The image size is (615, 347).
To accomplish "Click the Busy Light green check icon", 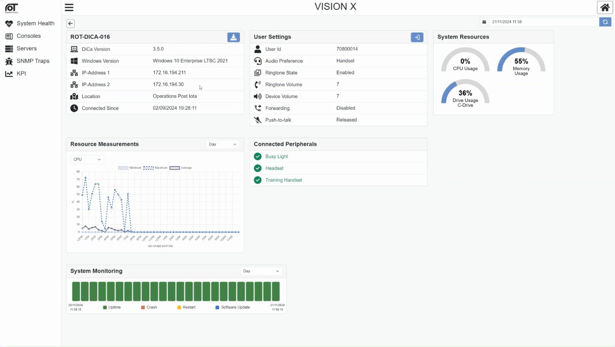I will coord(258,157).
